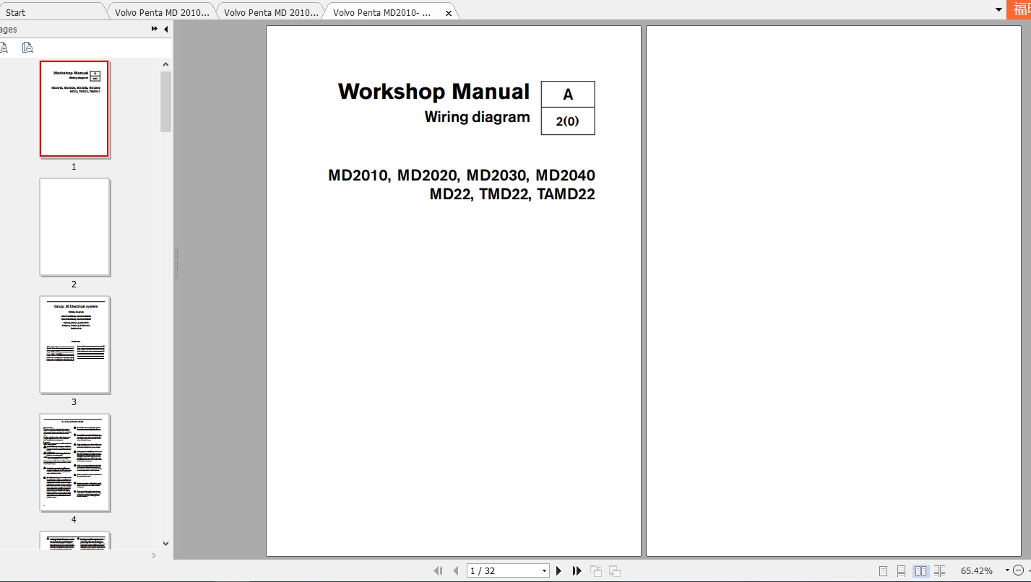
Task: Toggle facing two-page view
Action: pos(920,570)
